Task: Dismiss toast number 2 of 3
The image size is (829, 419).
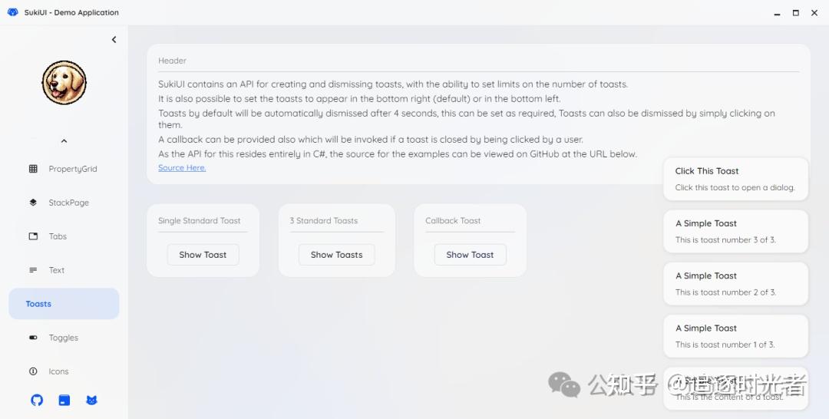Action: [735, 284]
